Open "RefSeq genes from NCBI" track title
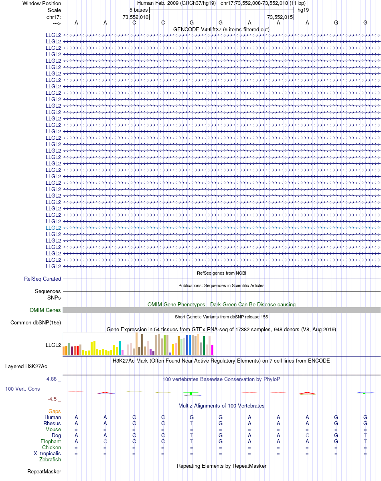Screen dimensions: 381x481 [x=221, y=273]
